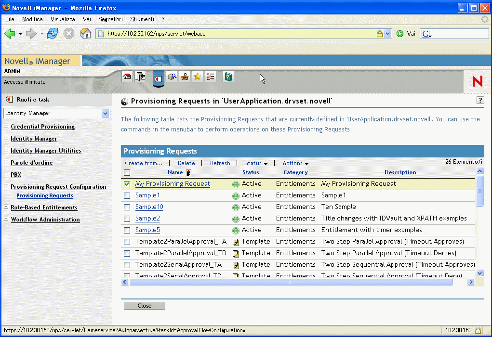Click the Favorites star icon
This screenshot has width=492, height=337.
[x=197, y=77]
